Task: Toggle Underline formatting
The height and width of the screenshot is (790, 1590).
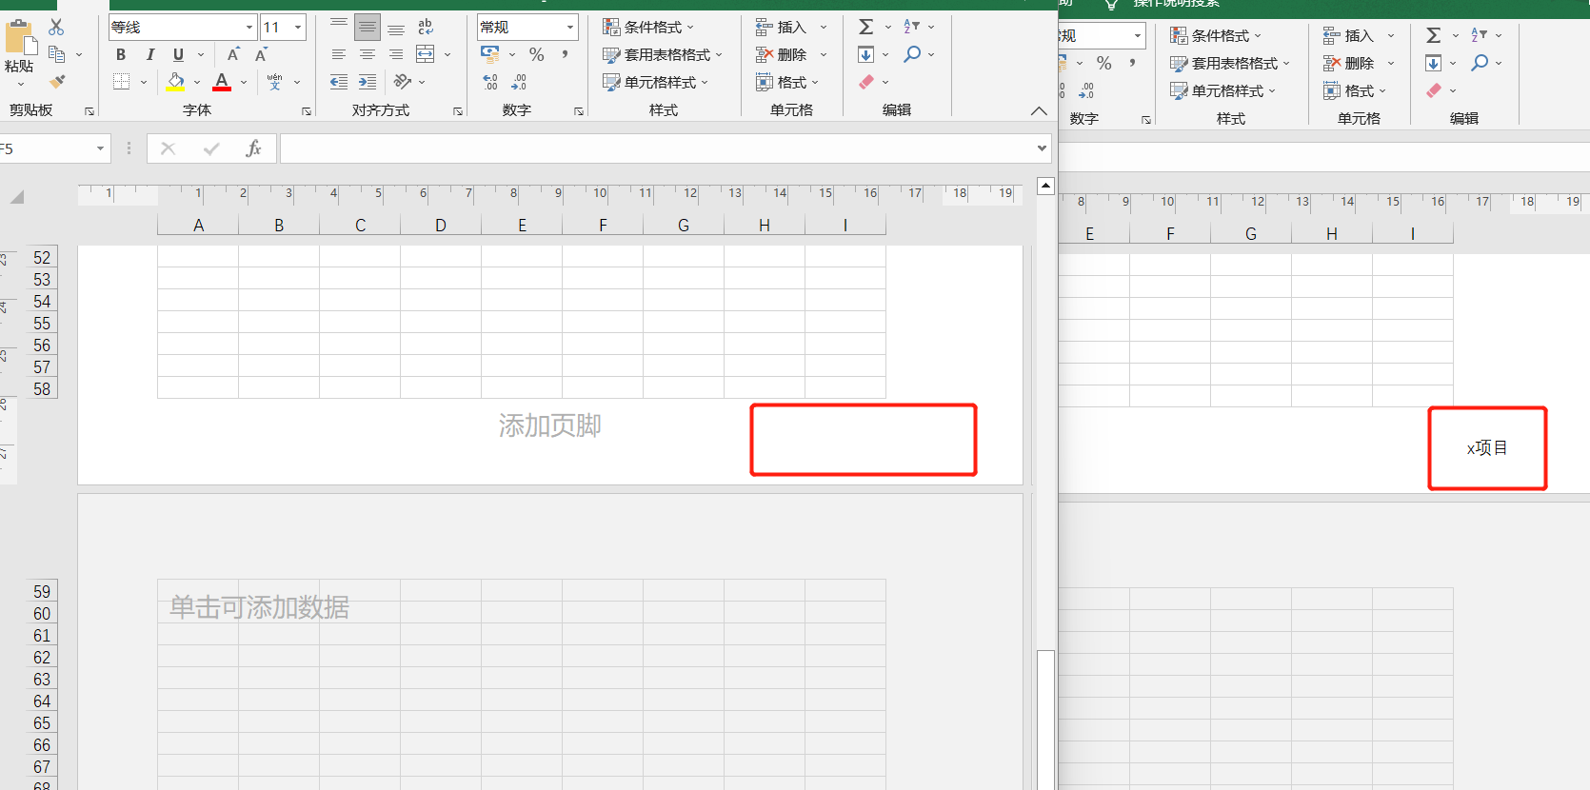Action: click(178, 54)
